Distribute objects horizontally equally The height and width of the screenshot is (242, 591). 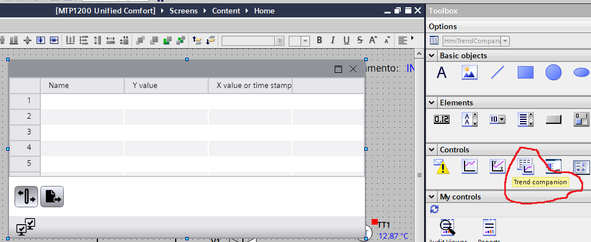70,40
